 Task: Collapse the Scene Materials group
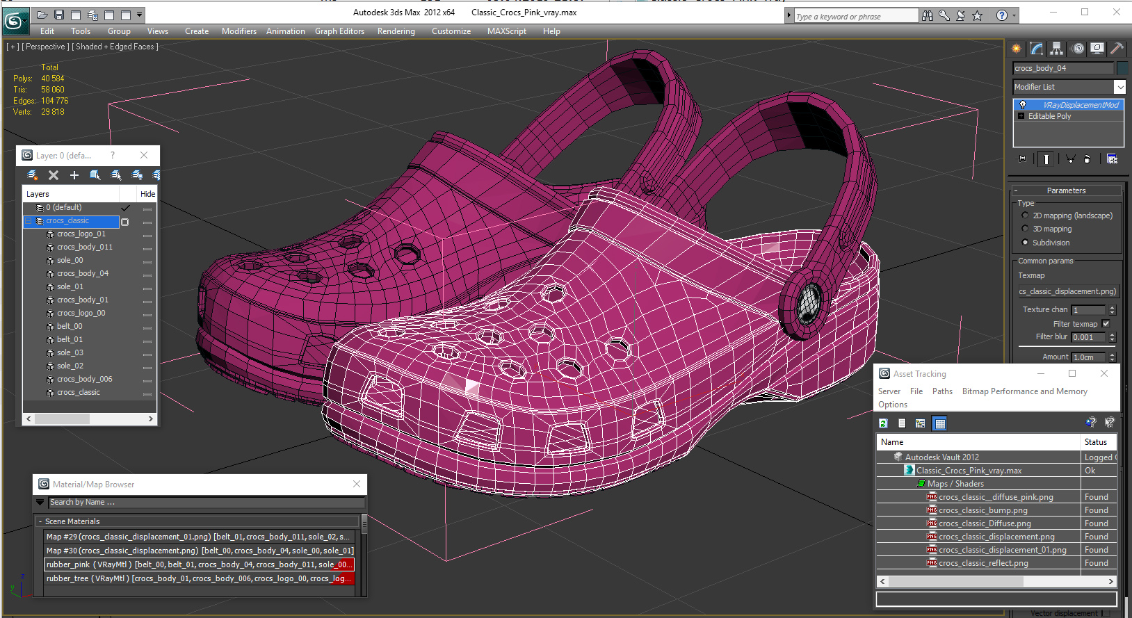pyautogui.click(x=40, y=521)
